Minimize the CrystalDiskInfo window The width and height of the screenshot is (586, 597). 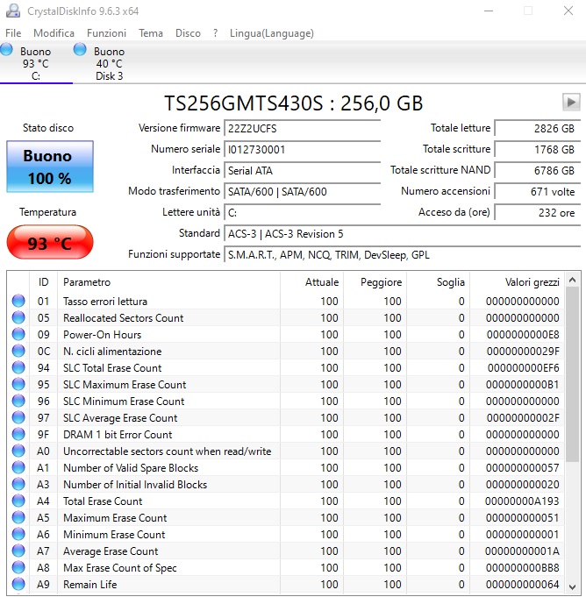pyautogui.click(x=489, y=11)
